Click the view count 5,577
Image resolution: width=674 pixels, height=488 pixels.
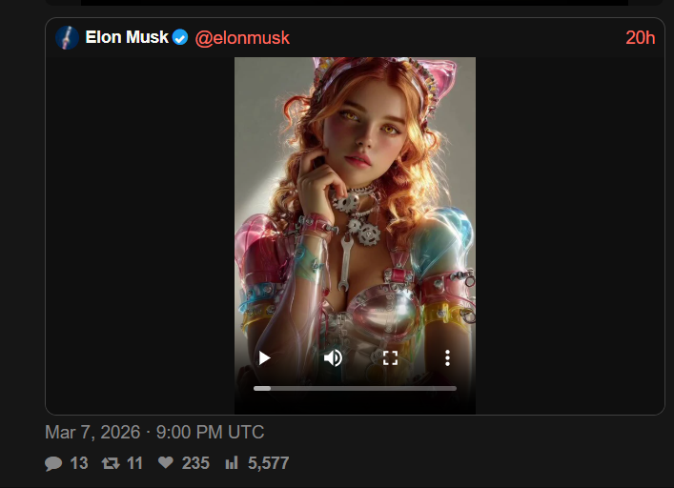click(268, 464)
